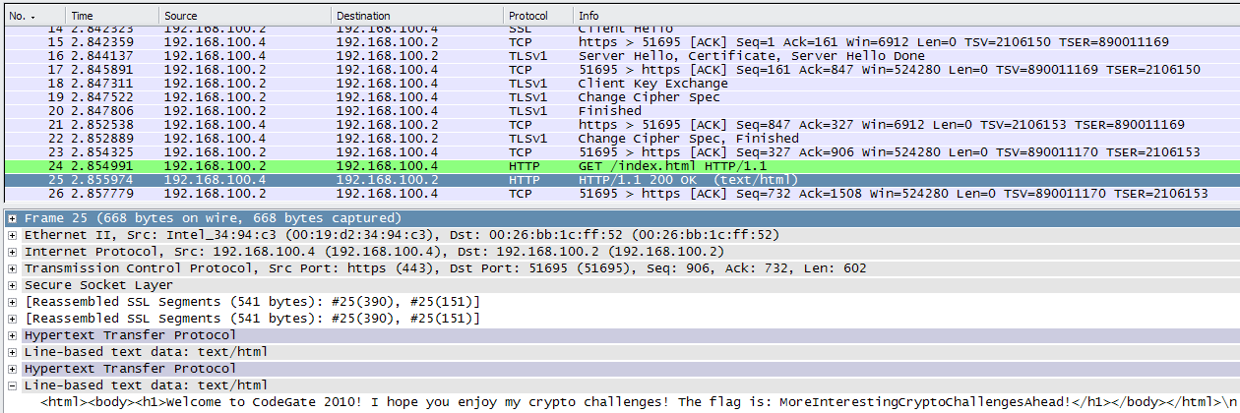Image resolution: width=1240 pixels, height=413 pixels.
Task: Expand the Internet Protocol node
Action: click(x=12, y=252)
